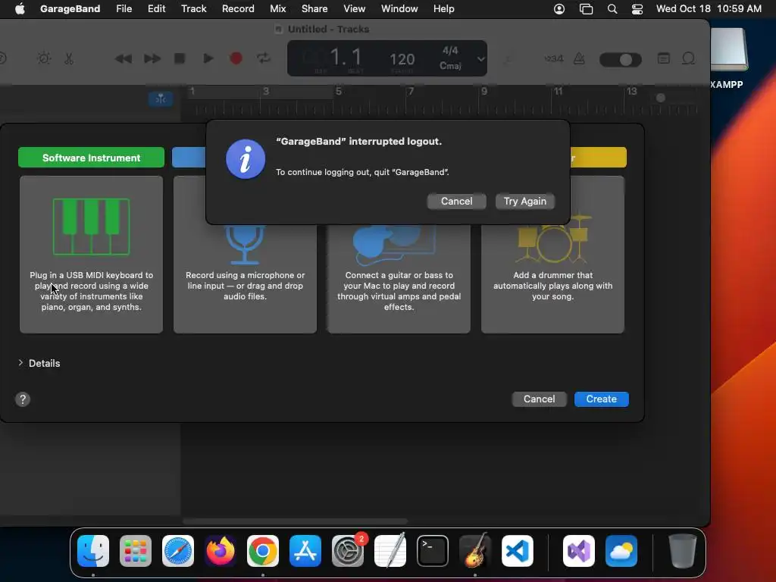The height and width of the screenshot is (582, 776).
Task: Open the Loop Browser icon
Action: [688, 59]
